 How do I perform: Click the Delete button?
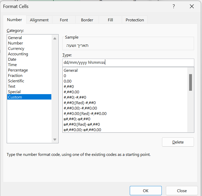pos(178,142)
